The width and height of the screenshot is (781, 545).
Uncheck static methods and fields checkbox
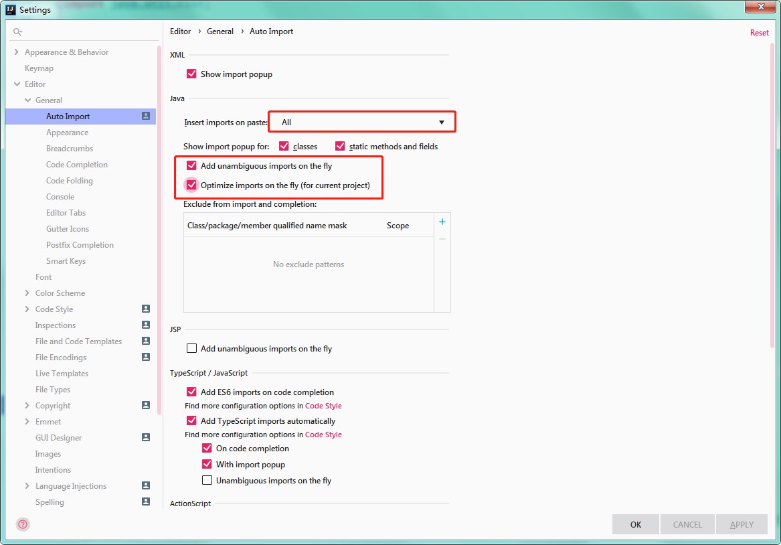[x=340, y=146]
